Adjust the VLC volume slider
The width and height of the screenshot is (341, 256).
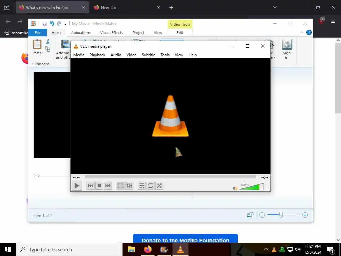coord(252,187)
